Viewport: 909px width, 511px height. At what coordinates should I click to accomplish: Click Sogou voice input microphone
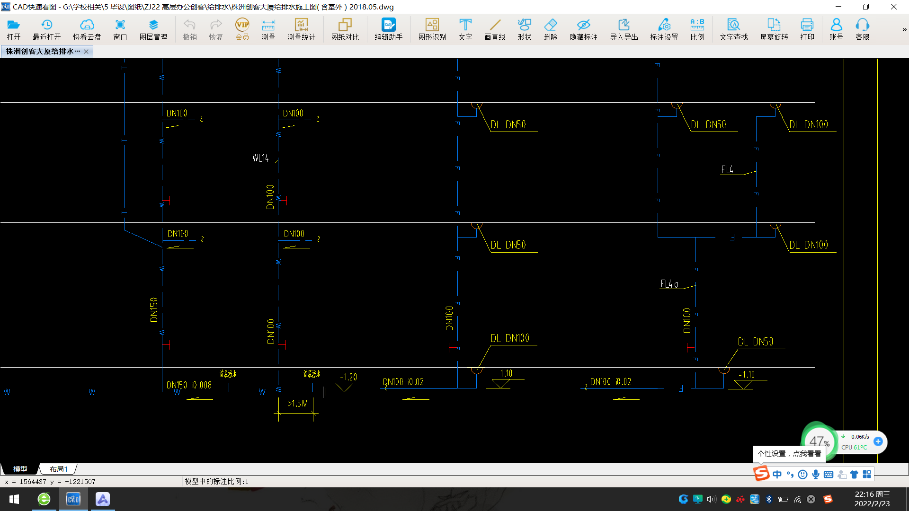tap(815, 474)
